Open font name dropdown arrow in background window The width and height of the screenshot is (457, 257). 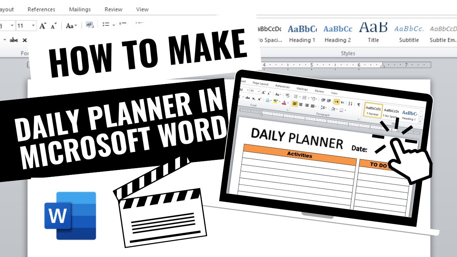coord(12,26)
